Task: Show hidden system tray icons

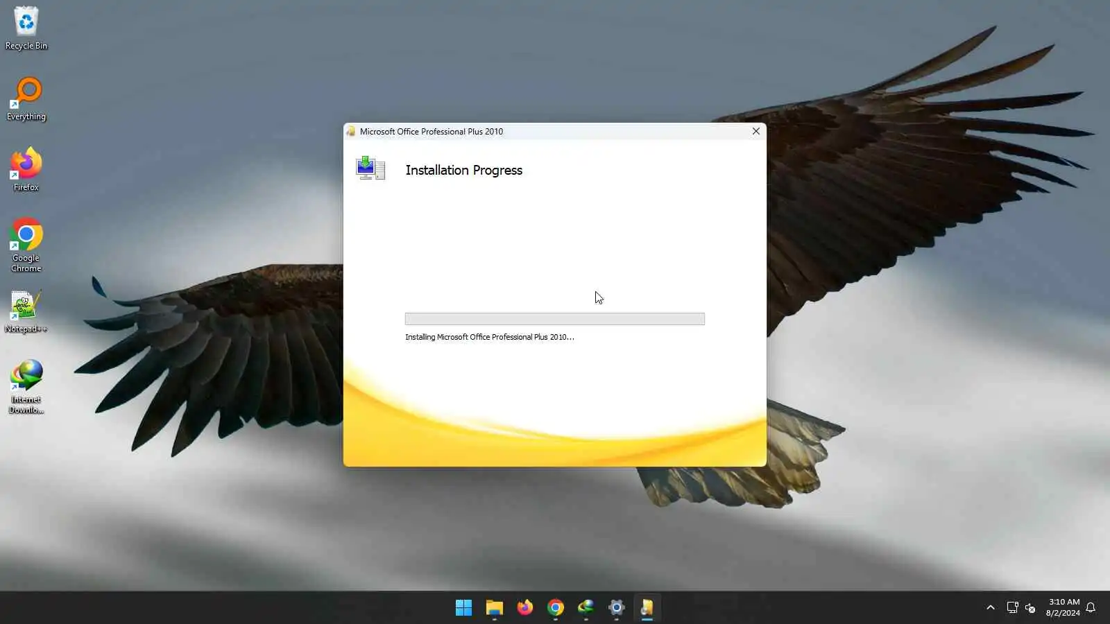Action: pyautogui.click(x=991, y=608)
